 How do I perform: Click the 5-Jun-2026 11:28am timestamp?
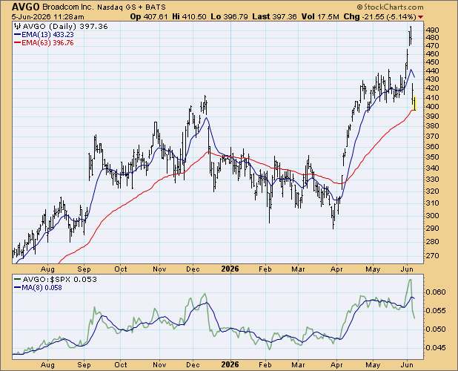[48, 17]
